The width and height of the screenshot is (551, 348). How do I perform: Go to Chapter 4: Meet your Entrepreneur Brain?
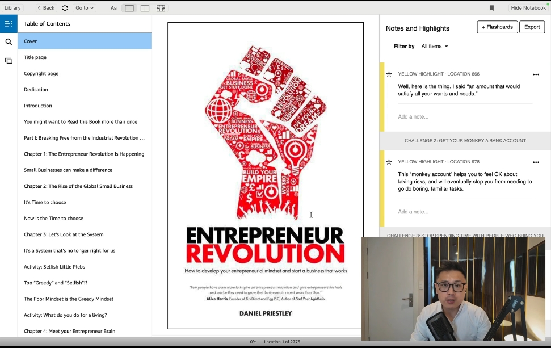(x=85, y=331)
